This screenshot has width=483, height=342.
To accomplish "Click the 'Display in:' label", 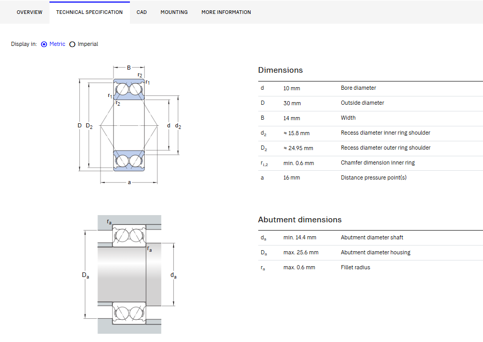I will point(24,44).
